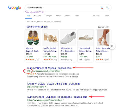Click Free shipping under Allbirds
Screen dimensions: 133x110
(x=66, y=60)
